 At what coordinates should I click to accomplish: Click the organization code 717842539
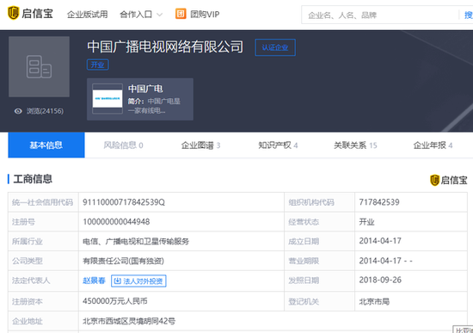tap(379, 202)
